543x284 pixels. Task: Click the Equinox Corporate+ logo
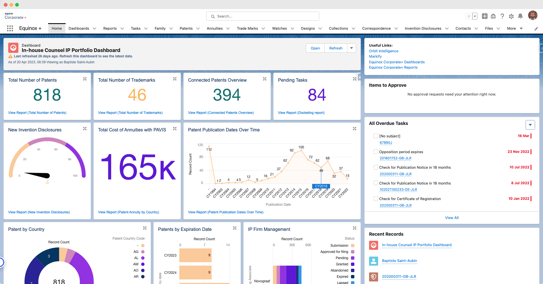click(x=16, y=16)
